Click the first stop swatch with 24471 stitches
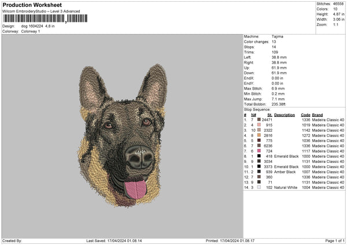This screenshot has width=347, height=245. [259, 120]
